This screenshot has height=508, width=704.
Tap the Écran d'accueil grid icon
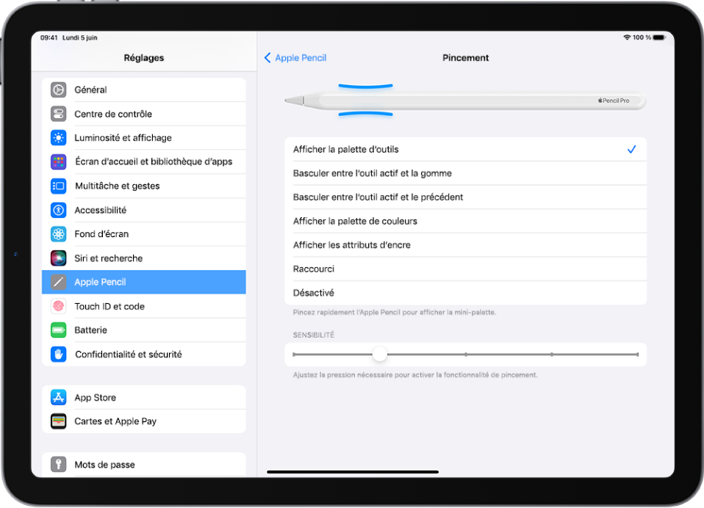pyautogui.click(x=58, y=162)
